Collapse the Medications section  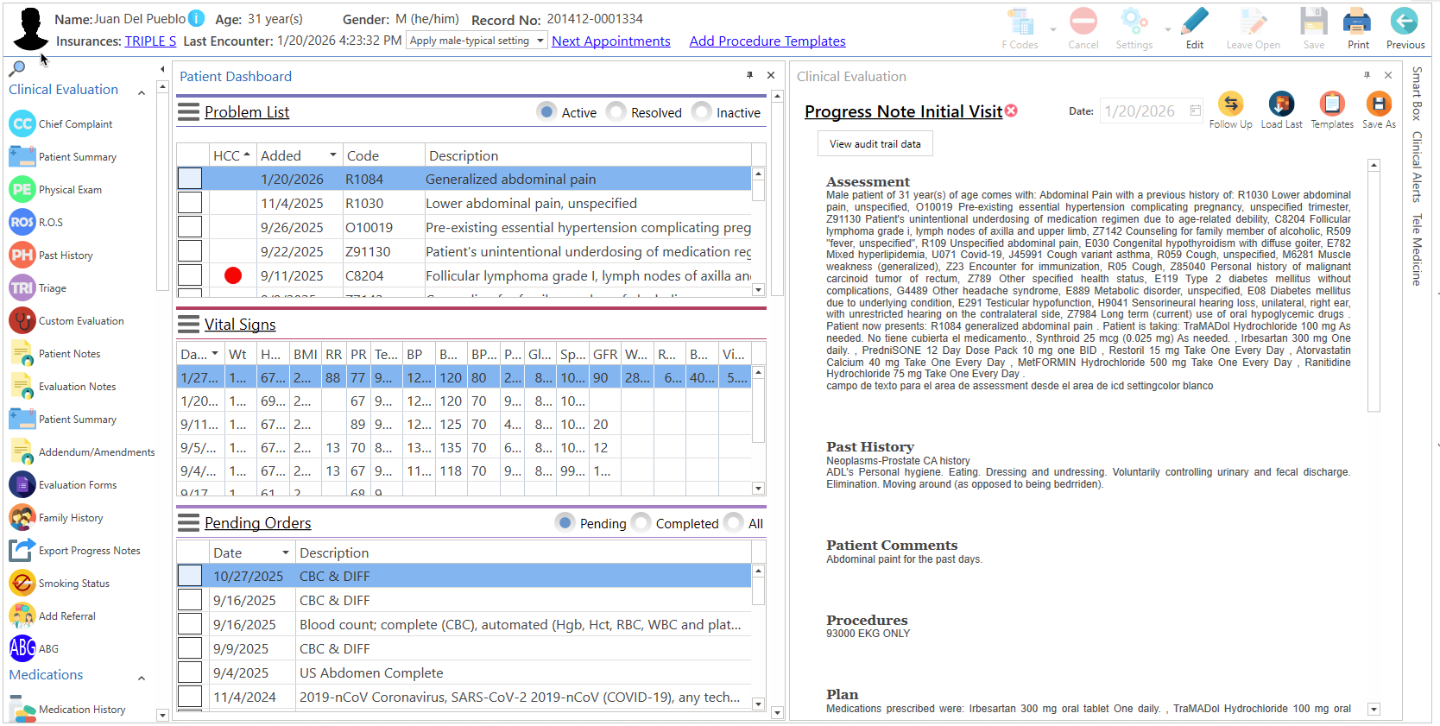pos(142,678)
